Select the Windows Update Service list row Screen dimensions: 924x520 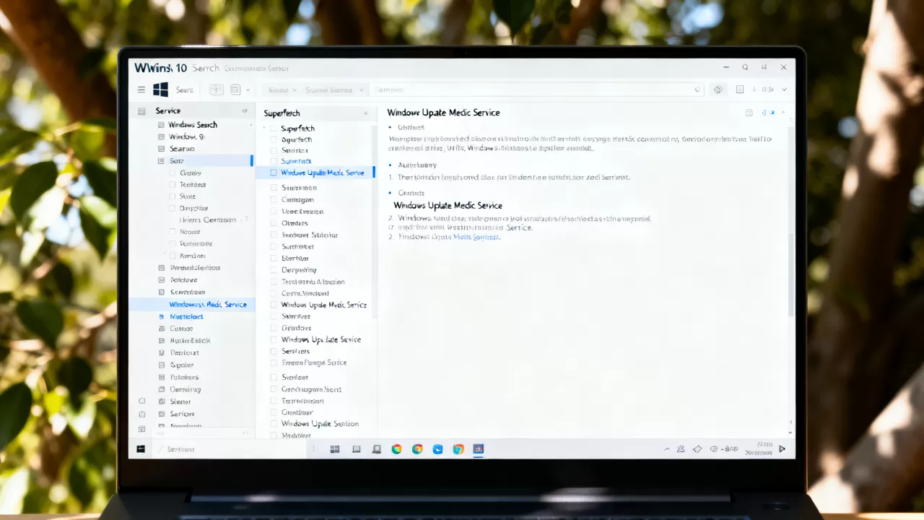click(321, 339)
